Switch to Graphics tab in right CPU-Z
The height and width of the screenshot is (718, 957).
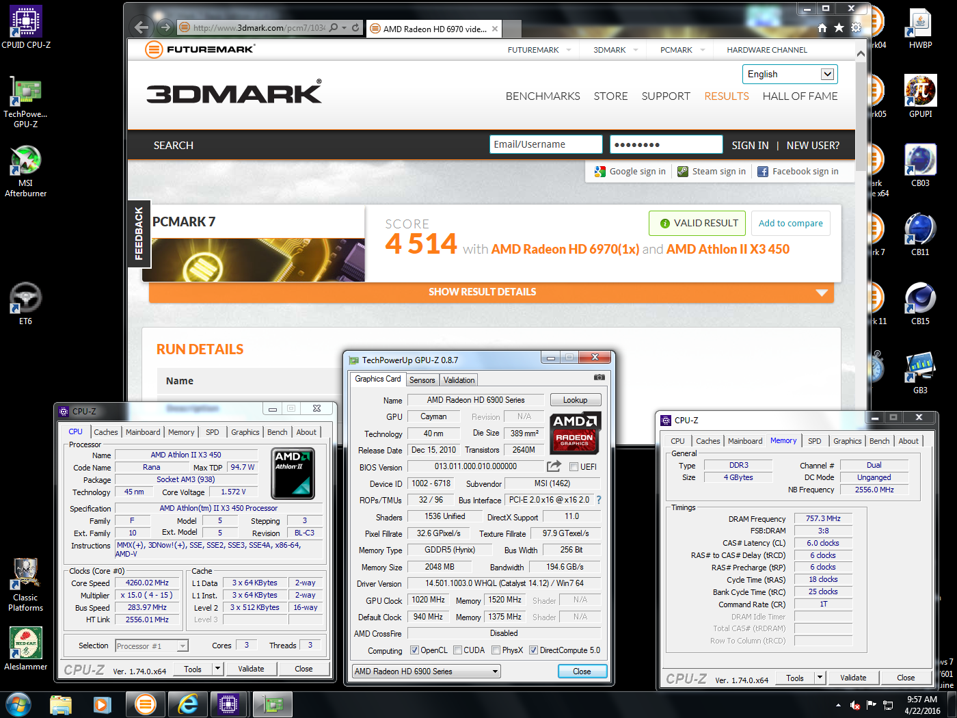click(x=847, y=441)
